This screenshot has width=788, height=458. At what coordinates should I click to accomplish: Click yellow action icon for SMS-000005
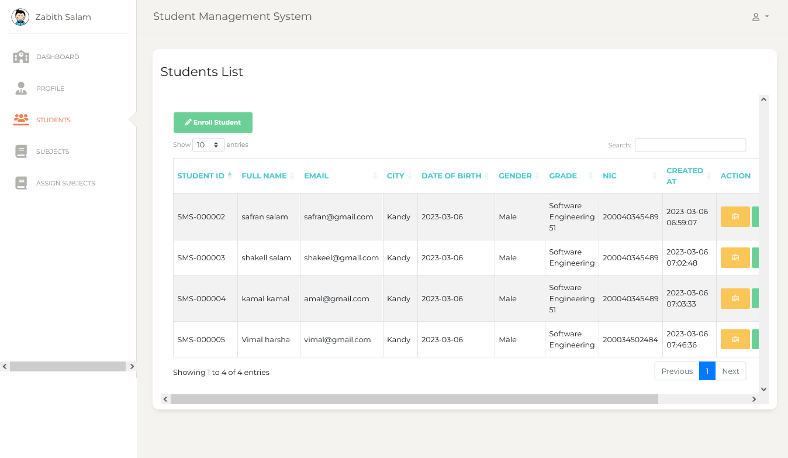click(x=735, y=339)
